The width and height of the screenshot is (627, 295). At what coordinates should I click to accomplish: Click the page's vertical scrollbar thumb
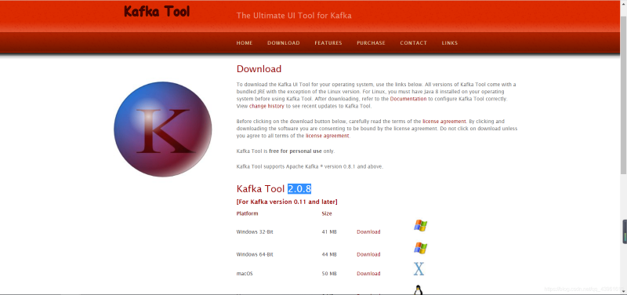pos(623,94)
